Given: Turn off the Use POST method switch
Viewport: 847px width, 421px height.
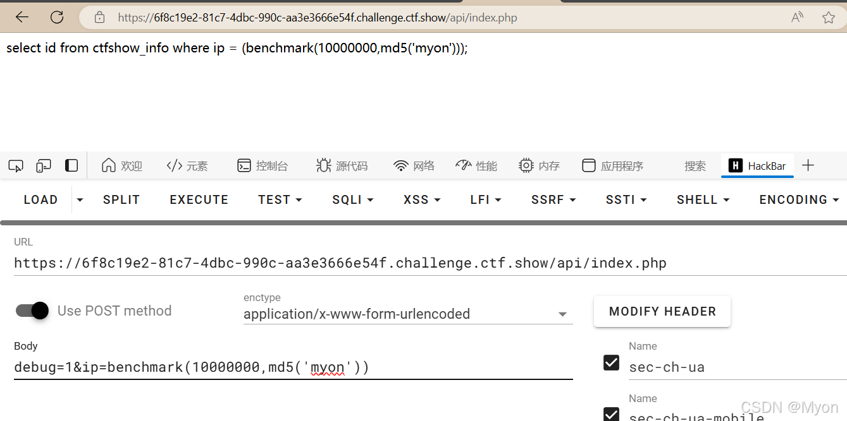Looking at the screenshot, I should [32, 311].
